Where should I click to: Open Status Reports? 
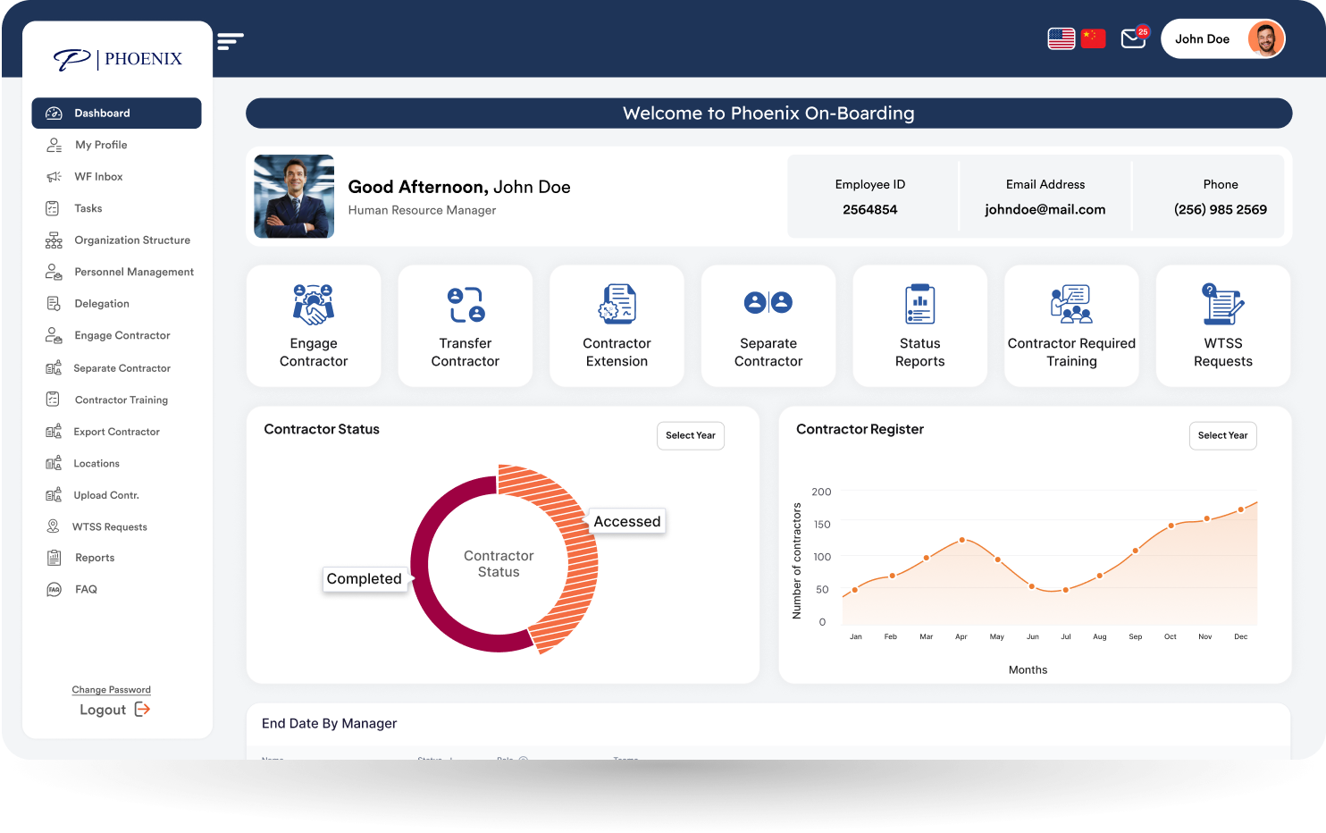[919, 325]
